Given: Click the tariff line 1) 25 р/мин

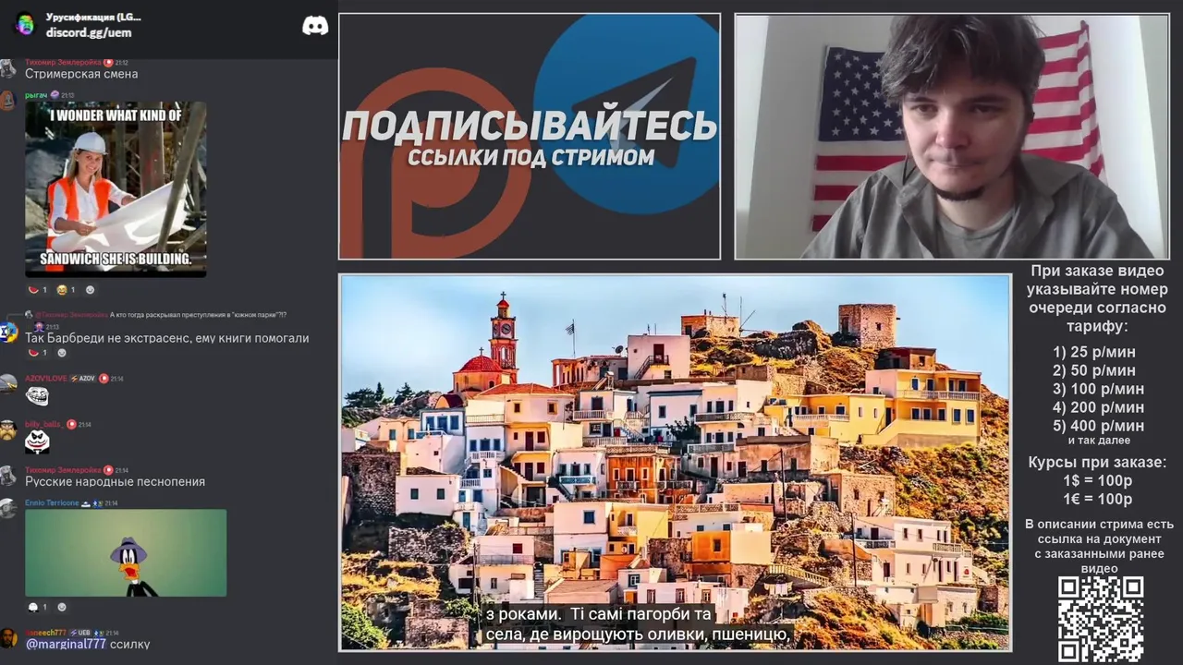Looking at the screenshot, I should (x=1094, y=352).
